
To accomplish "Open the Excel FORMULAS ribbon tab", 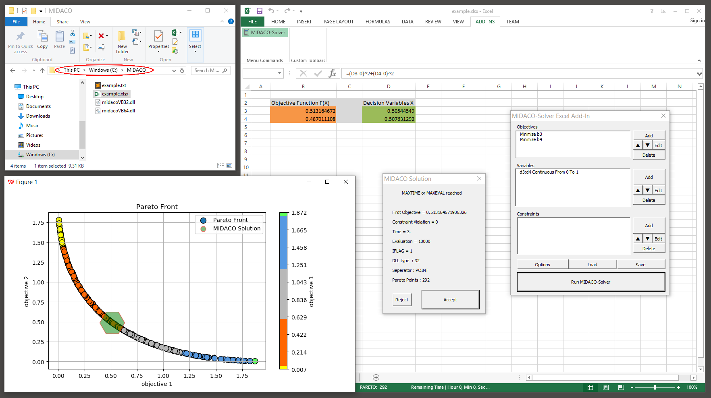I will tap(378, 22).
